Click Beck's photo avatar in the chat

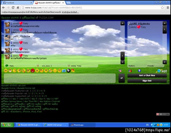[x=7, y=37]
